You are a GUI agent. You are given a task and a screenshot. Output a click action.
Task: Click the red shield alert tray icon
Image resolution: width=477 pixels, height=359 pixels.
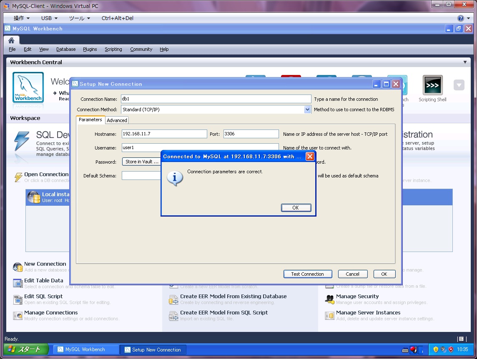click(451, 349)
